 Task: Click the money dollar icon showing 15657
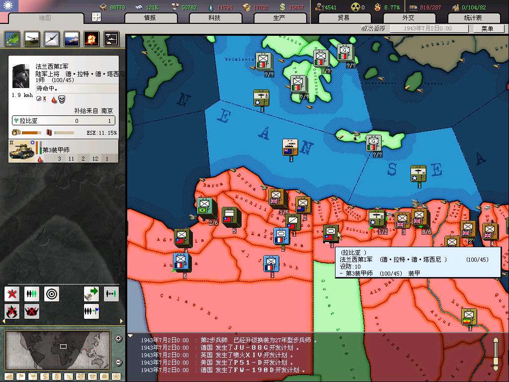pos(282,7)
